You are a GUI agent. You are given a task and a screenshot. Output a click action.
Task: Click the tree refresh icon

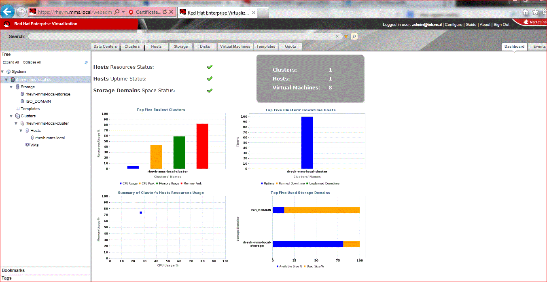(x=86, y=63)
